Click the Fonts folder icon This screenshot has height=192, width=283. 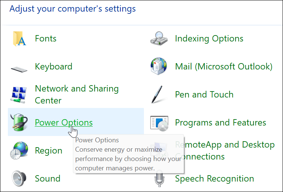coord(19,38)
